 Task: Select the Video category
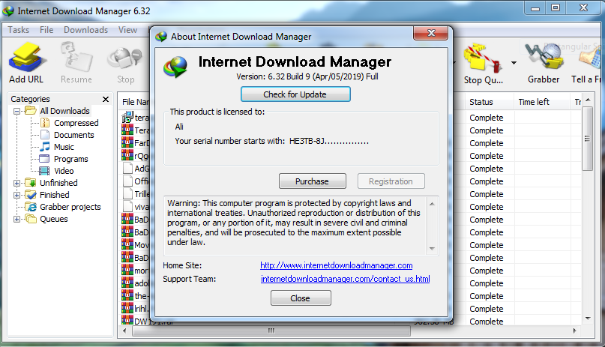64,171
